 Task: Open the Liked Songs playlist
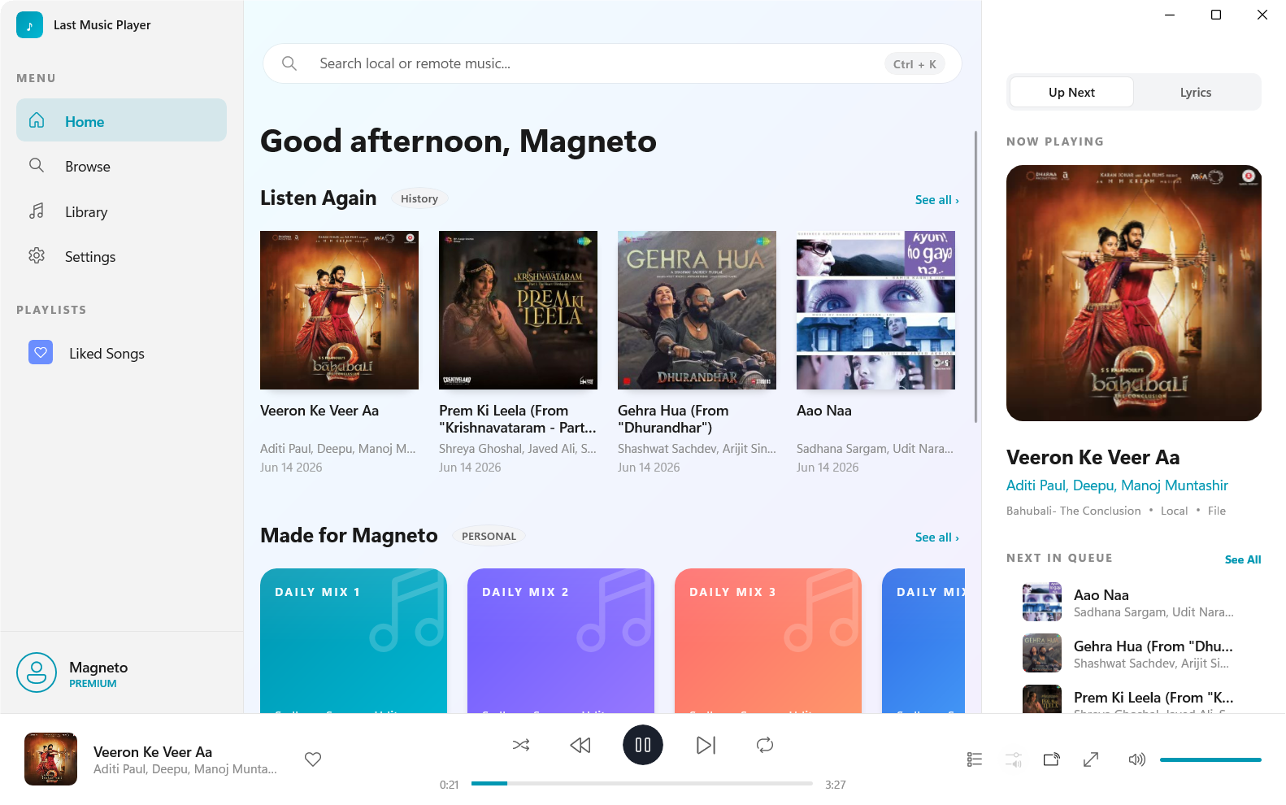click(x=121, y=353)
